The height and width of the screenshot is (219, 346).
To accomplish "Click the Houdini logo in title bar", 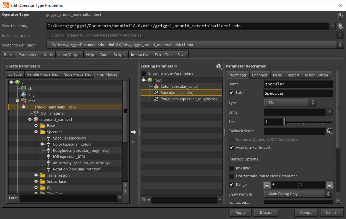I will coord(5,5).
